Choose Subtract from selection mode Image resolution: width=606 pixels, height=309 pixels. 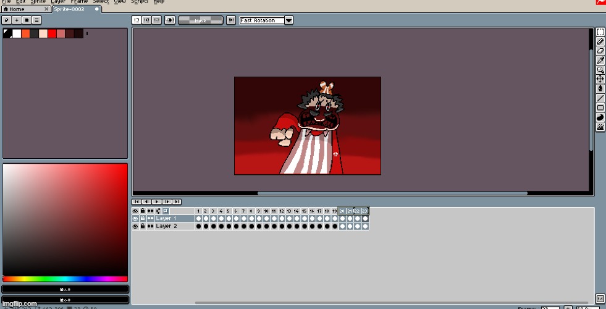(156, 20)
